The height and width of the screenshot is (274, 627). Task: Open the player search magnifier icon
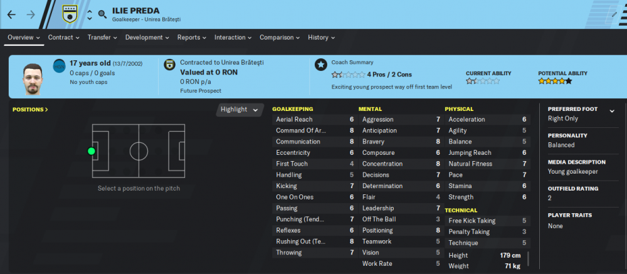(x=103, y=15)
